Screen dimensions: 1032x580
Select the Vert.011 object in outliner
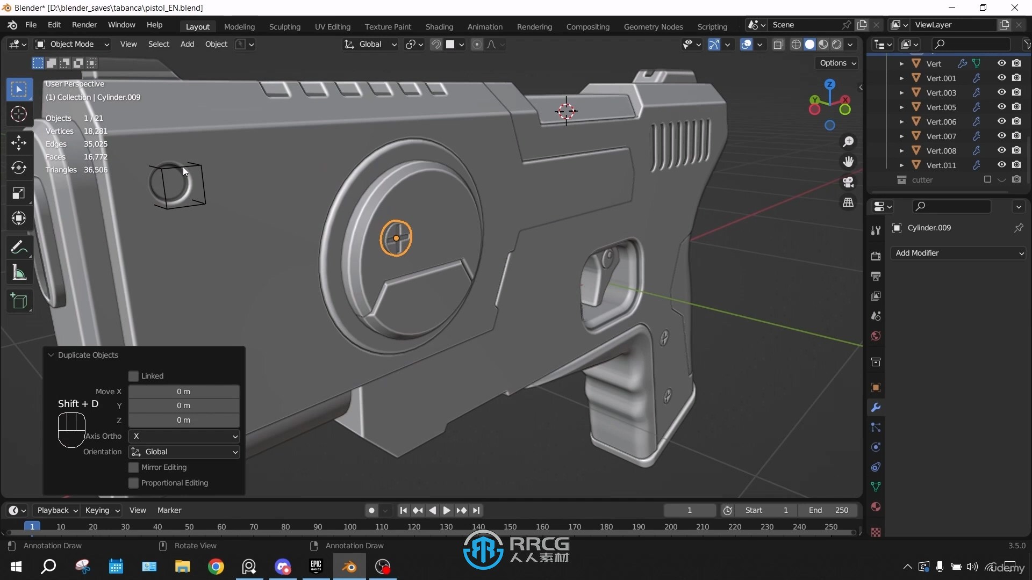coord(941,165)
